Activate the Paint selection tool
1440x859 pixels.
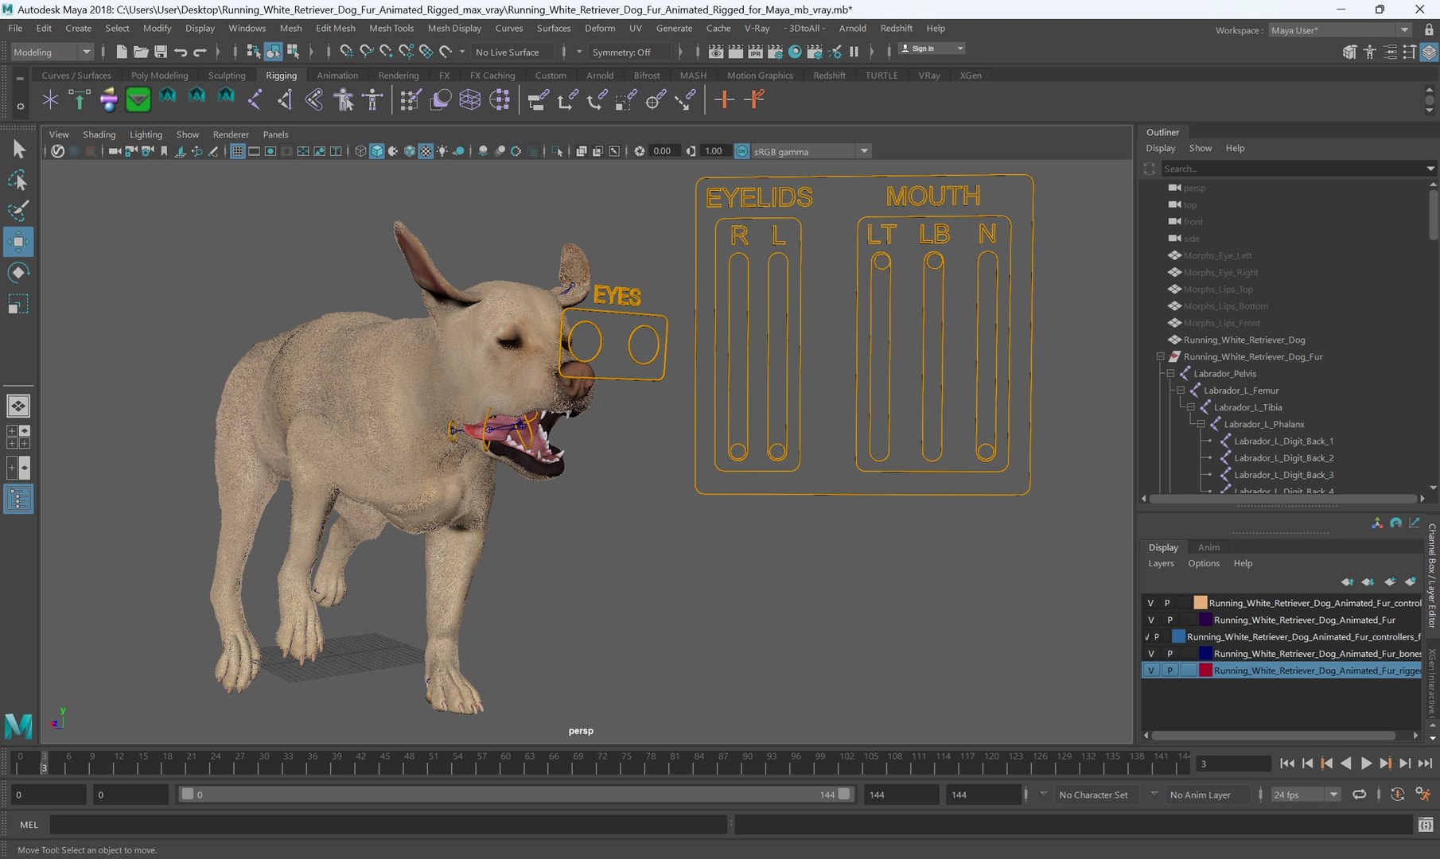pos(18,211)
